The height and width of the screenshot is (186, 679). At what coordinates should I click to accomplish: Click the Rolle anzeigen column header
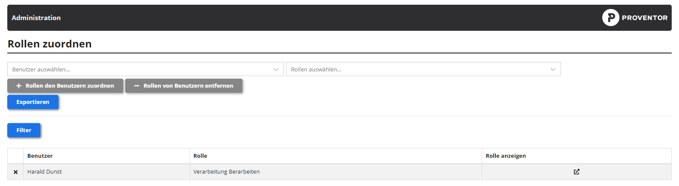(506, 156)
